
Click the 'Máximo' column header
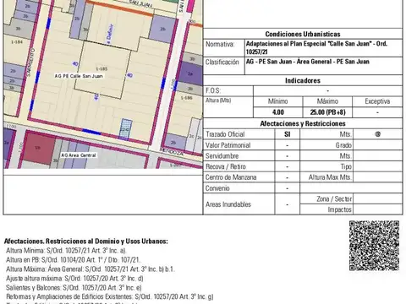pos(327,101)
